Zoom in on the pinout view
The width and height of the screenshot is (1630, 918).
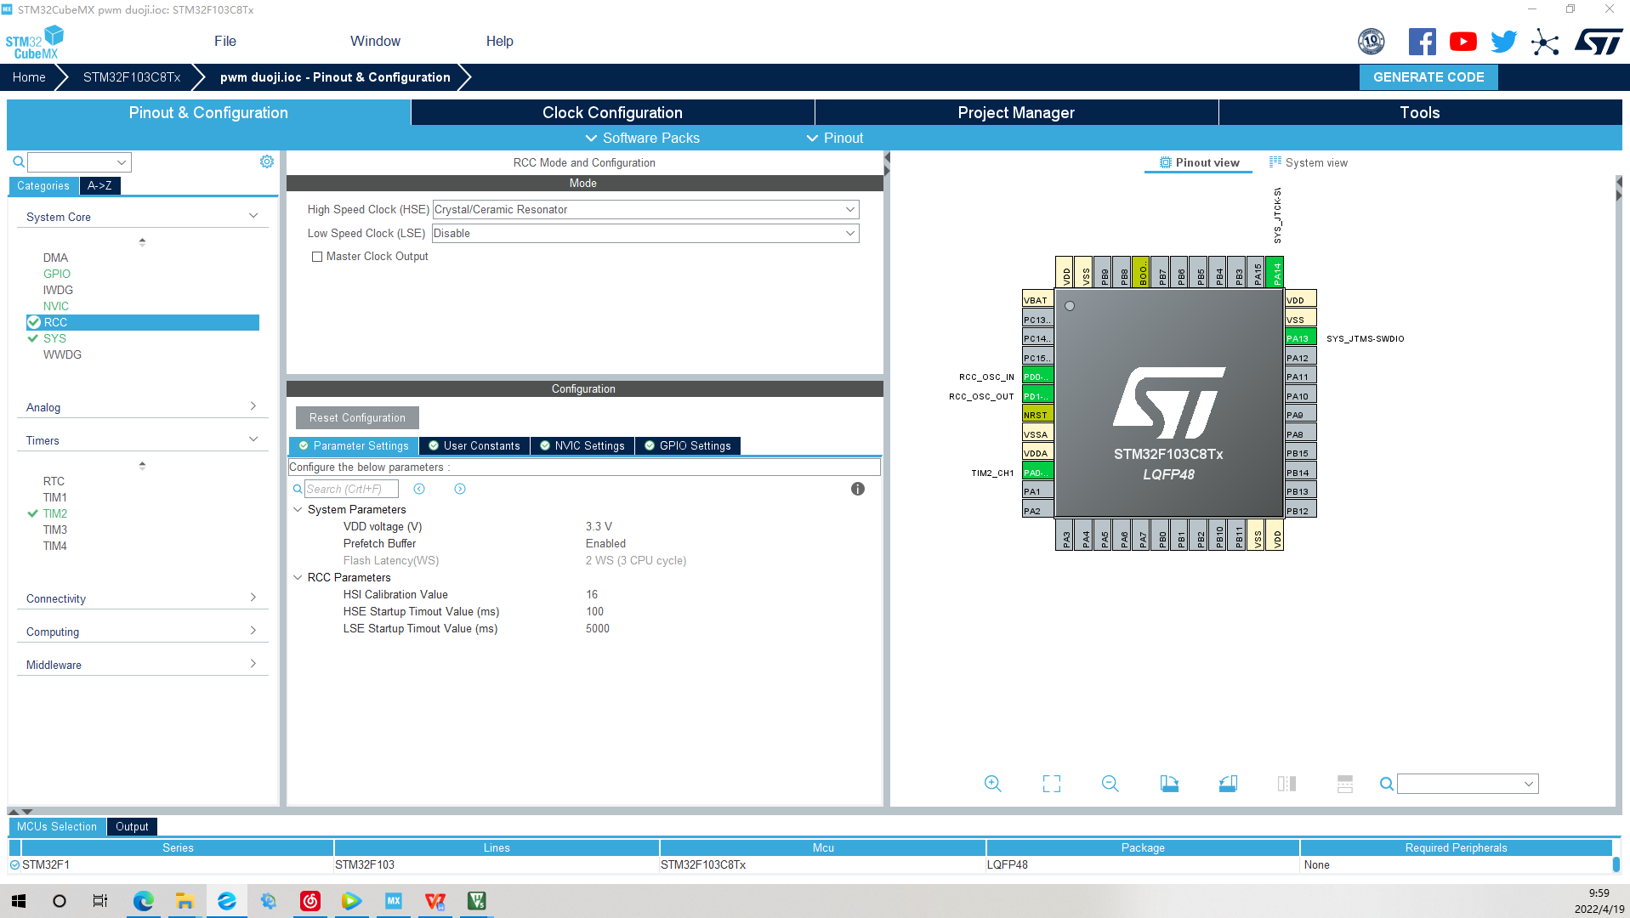click(x=992, y=783)
